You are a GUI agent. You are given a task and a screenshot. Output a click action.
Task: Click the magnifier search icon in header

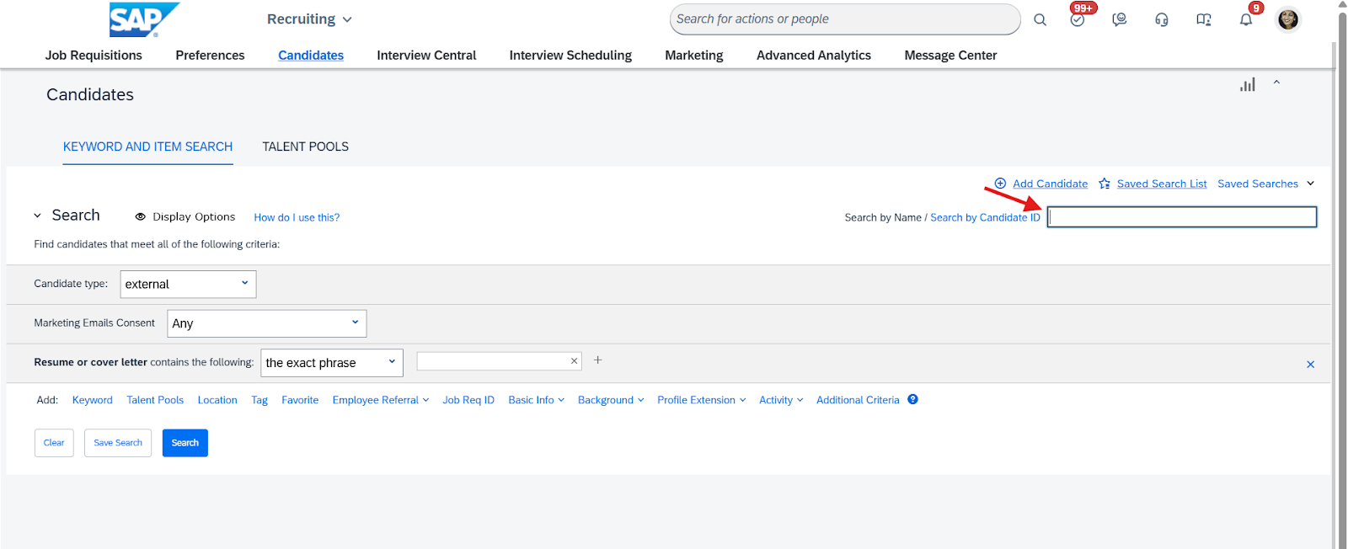(x=1040, y=20)
